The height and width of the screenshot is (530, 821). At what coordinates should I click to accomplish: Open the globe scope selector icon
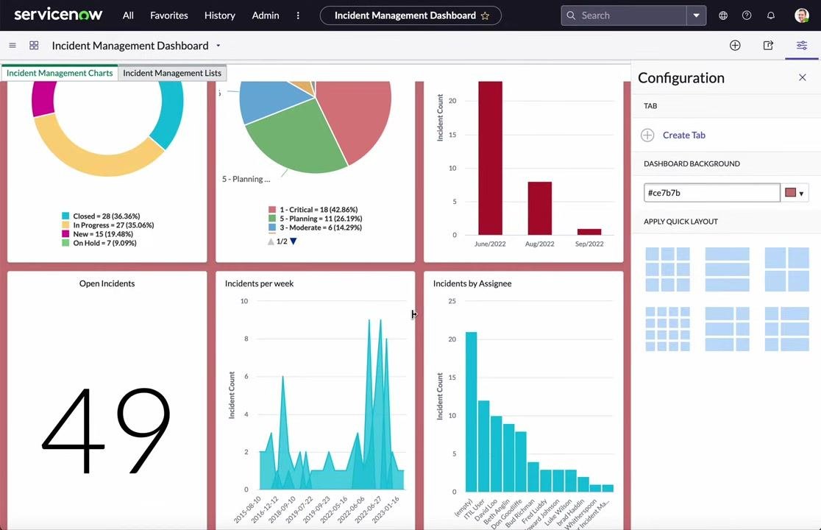pos(723,15)
